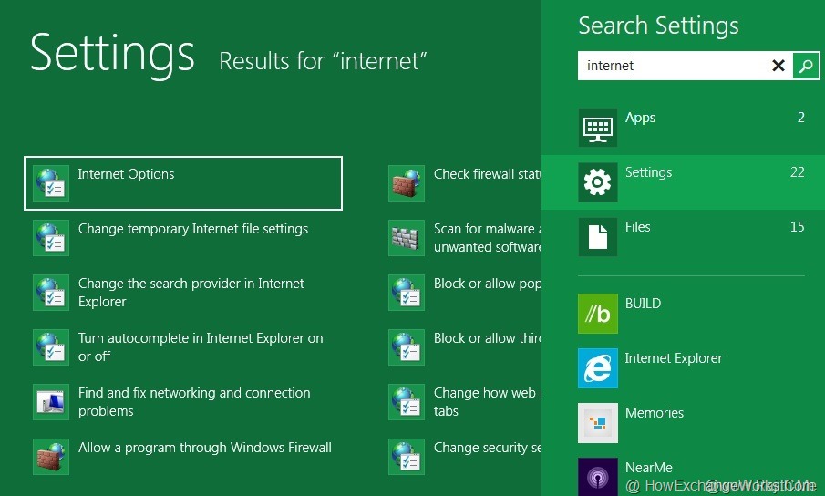Viewport: 825px width, 496px height.
Task: Click the search provider settings icon
Action: click(51, 293)
